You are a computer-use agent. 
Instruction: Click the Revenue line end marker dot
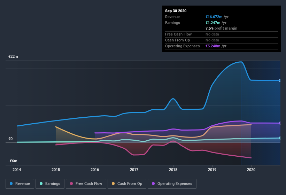[x=280, y=80]
